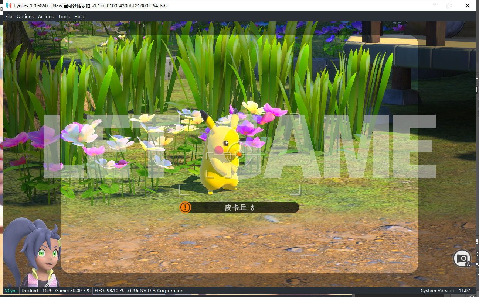Click the Game 30.00 FPS readout
The height and width of the screenshot is (297, 479).
point(73,291)
